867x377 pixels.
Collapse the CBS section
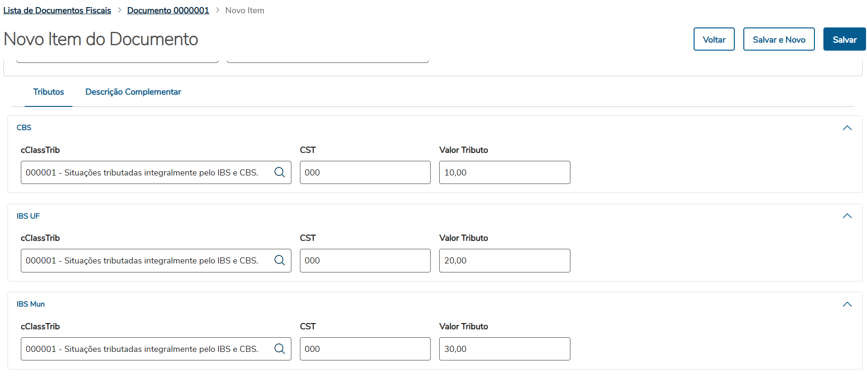[847, 128]
